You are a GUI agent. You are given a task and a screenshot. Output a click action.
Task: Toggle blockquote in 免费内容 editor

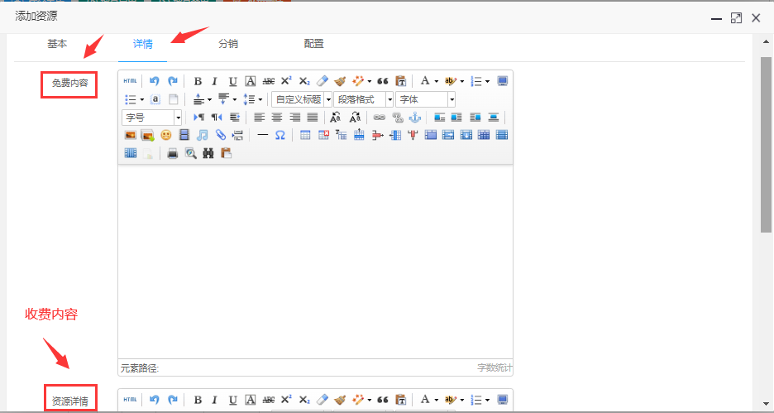coord(383,81)
